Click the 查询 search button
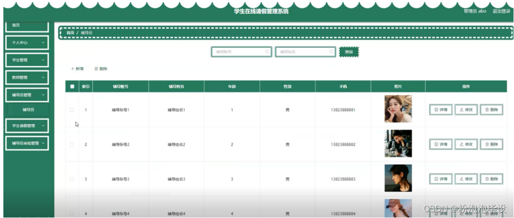Viewport: 514px width, 218px height. coord(349,52)
